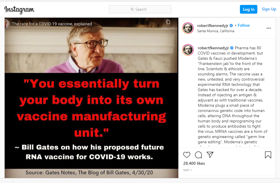Click the Instagram logo
This screenshot has height=183, width=280.
coord(19,10)
